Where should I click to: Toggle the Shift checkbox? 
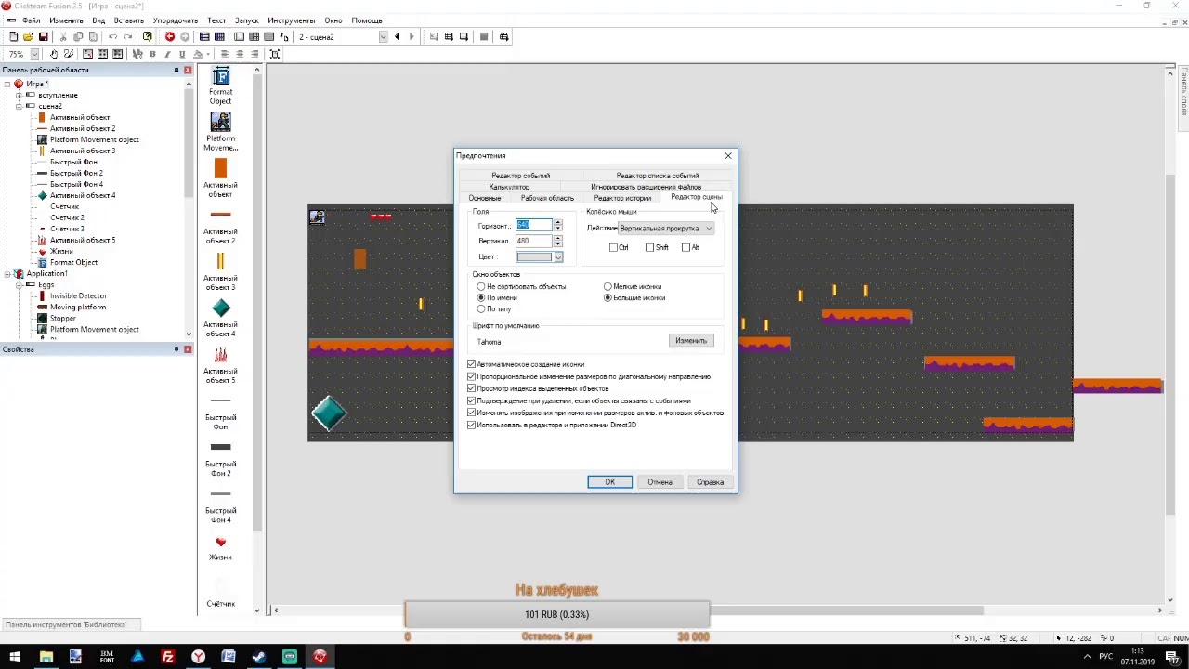(650, 247)
